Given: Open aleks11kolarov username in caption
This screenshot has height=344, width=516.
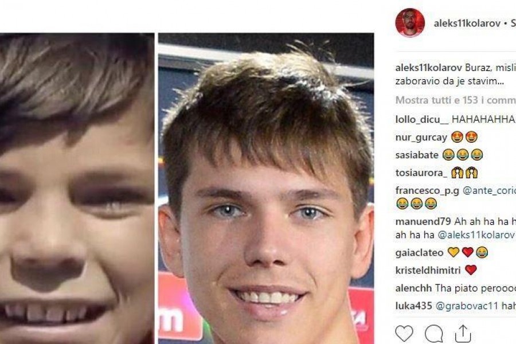Looking at the screenshot, I should pos(428,68).
